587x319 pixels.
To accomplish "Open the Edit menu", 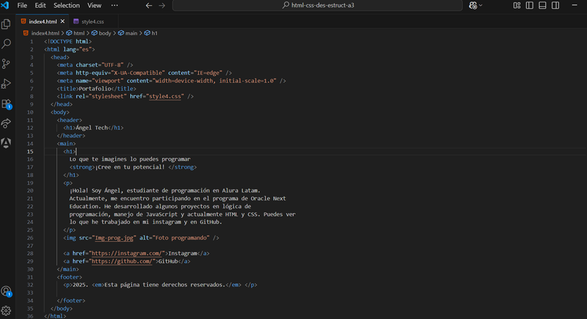I will 40,5.
